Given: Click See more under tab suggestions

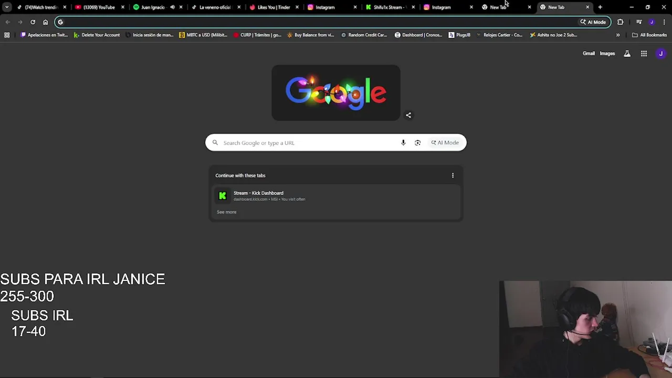Looking at the screenshot, I should pyautogui.click(x=227, y=212).
